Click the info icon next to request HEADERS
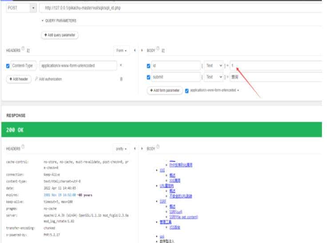Viewport: 329px width, 243px height. click(23, 48)
